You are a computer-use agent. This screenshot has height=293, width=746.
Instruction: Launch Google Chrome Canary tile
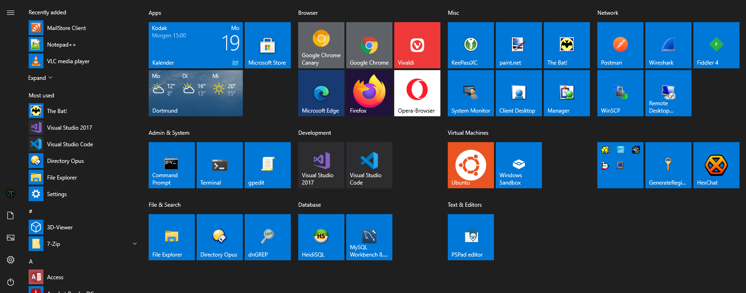click(x=321, y=45)
